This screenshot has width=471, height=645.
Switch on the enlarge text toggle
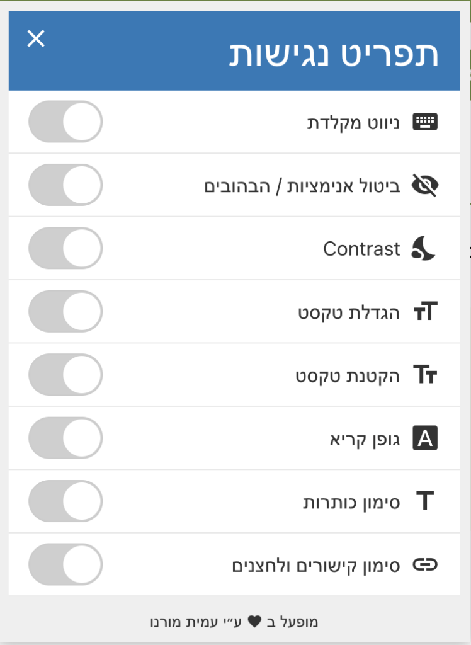65,311
